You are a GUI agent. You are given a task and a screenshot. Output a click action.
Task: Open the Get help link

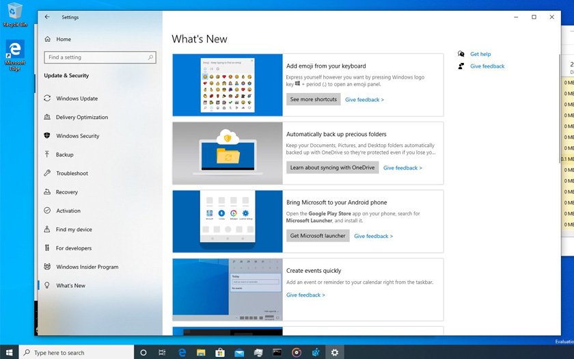pyautogui.click(x=480, y=54)
